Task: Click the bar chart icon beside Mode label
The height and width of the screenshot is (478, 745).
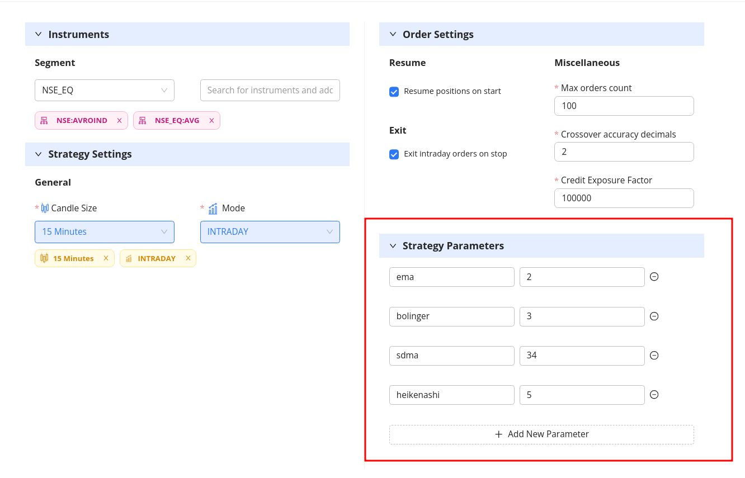Action: (213, 209)
